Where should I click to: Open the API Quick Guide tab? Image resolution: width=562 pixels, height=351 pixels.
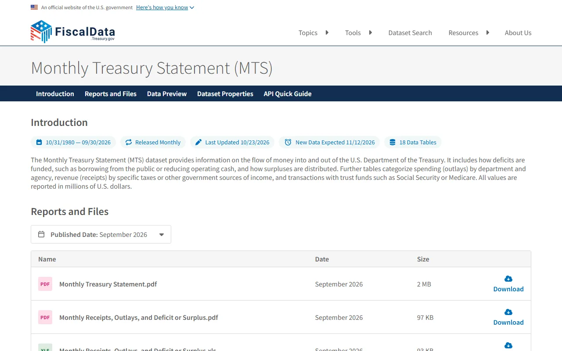point(288,93)
